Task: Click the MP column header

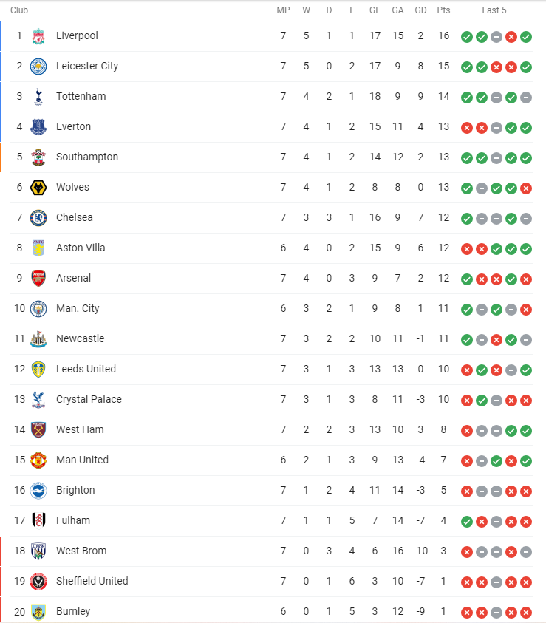Action: point(283,10)
